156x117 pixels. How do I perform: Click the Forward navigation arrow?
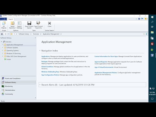pos(6,34)
